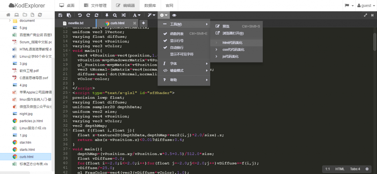377x174 pixels.
Task: Click the eye preview icon
Action: pos(174,15)
